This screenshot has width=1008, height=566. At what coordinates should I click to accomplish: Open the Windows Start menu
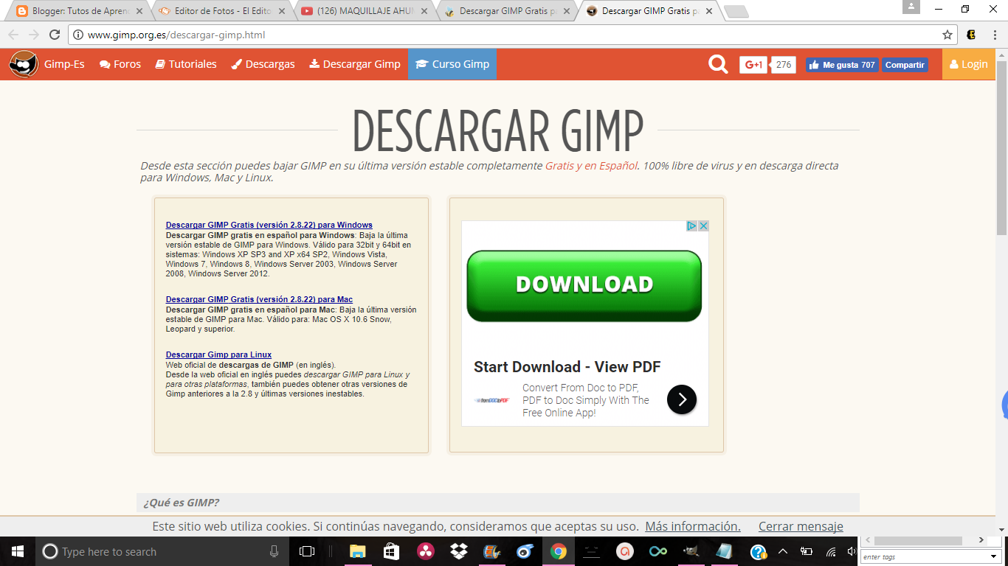[x=17, y=551]
